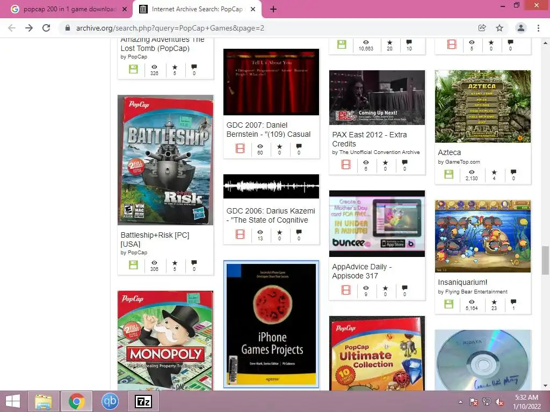
Task: Click the software icon beside 10,663 views
Action: click(x=342, y=45)
